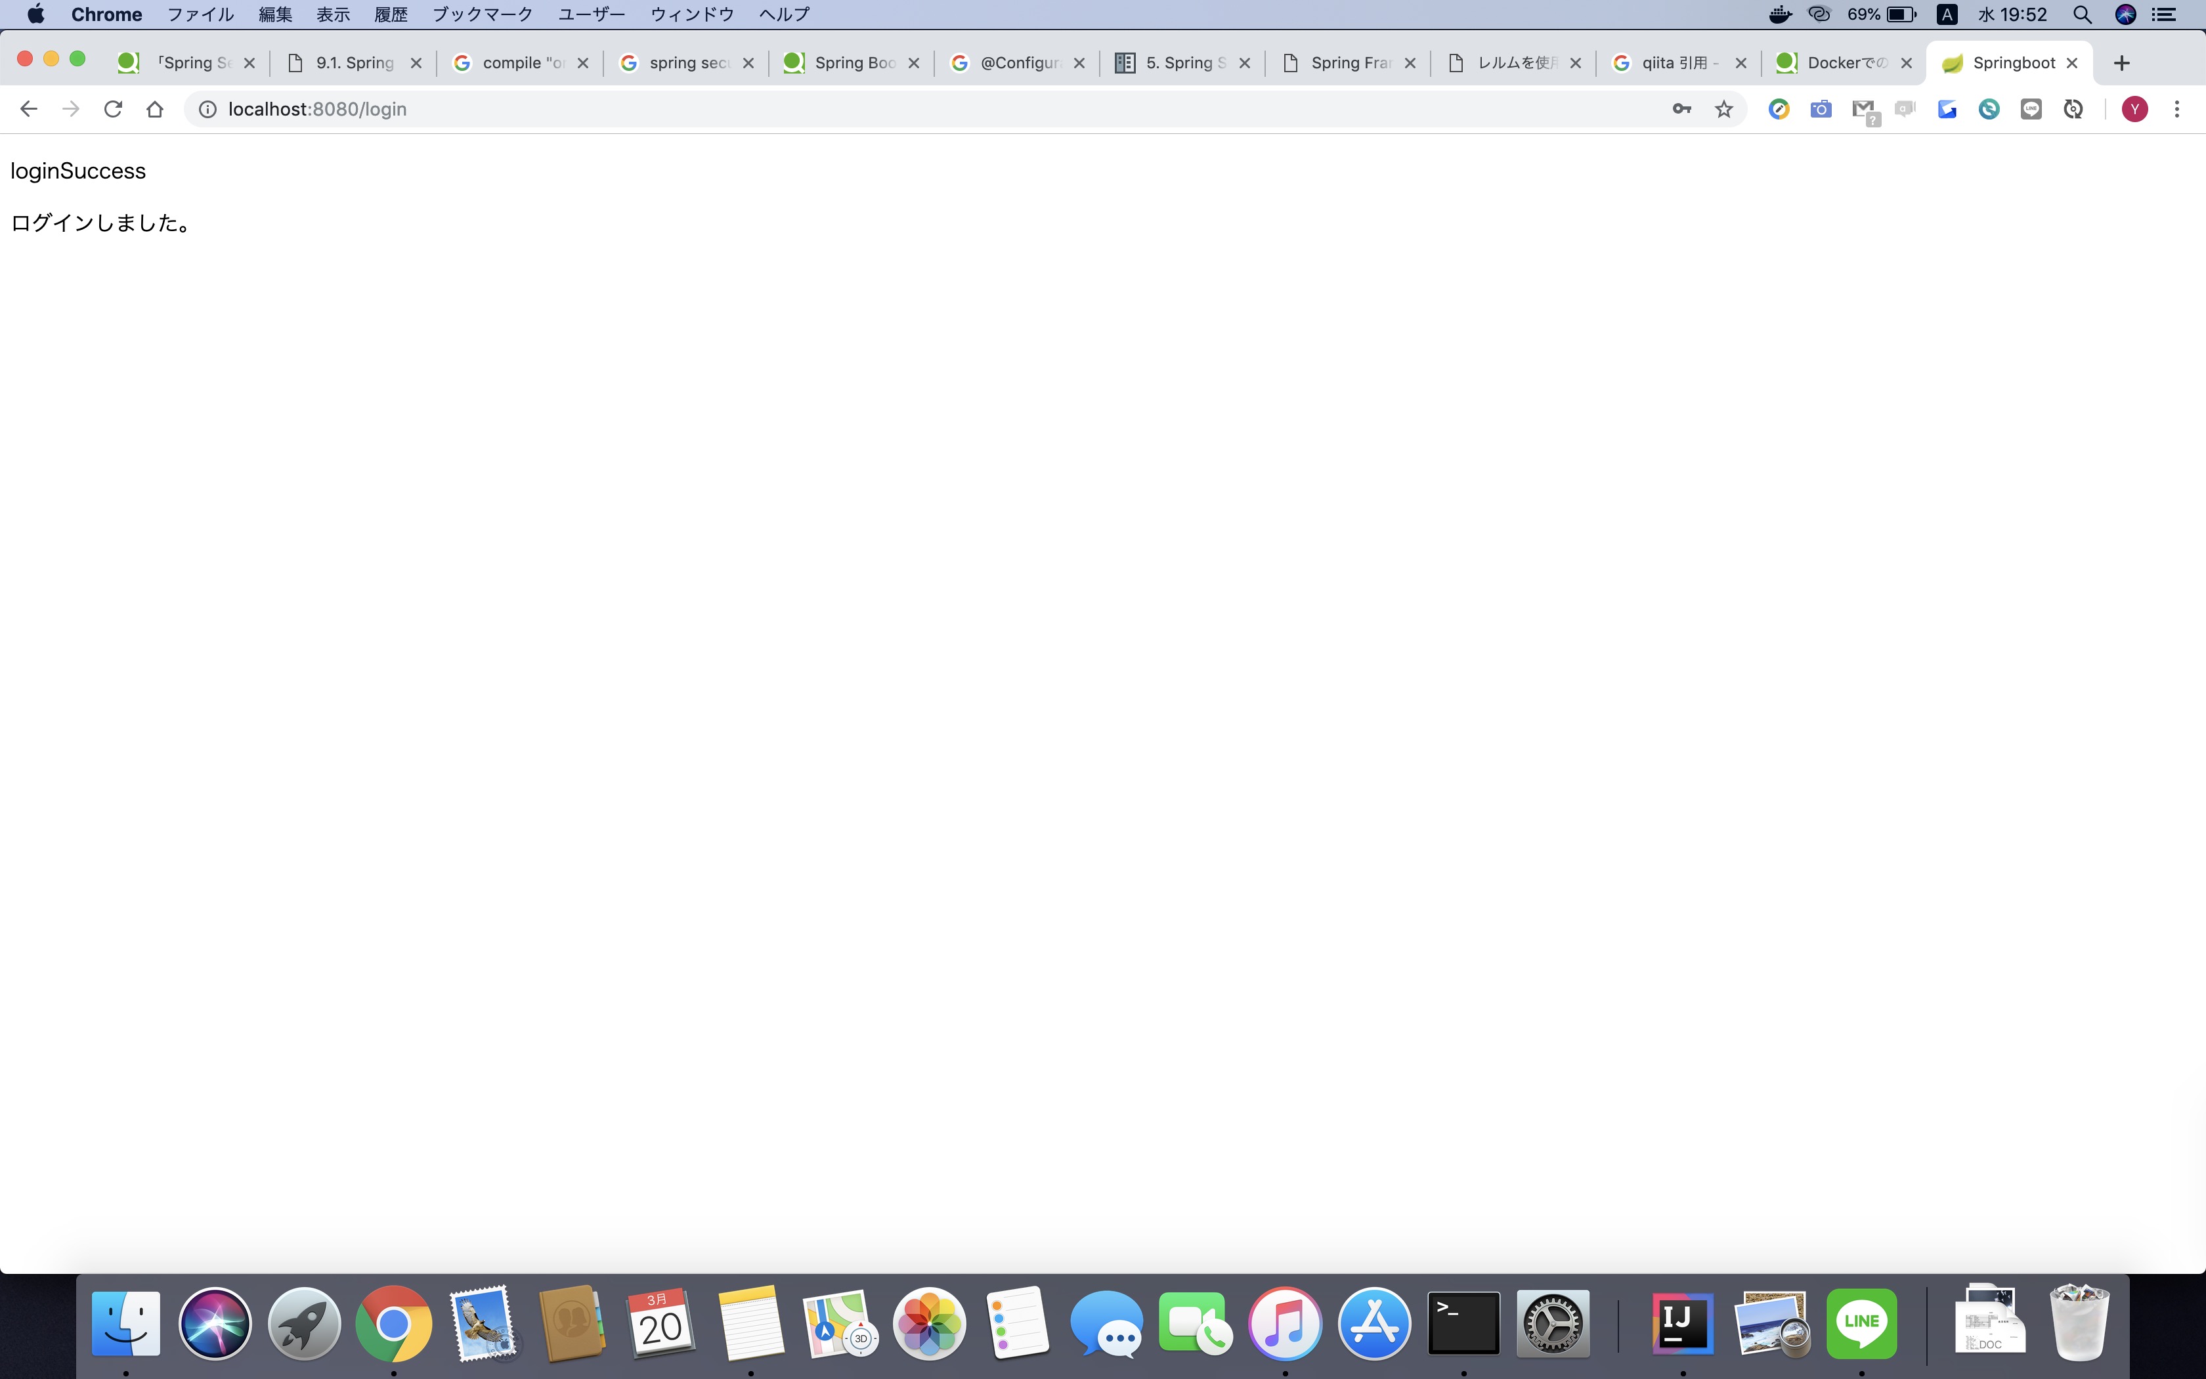
Task: Toggle the bookmark star for this page
Action: point(1724,108)
